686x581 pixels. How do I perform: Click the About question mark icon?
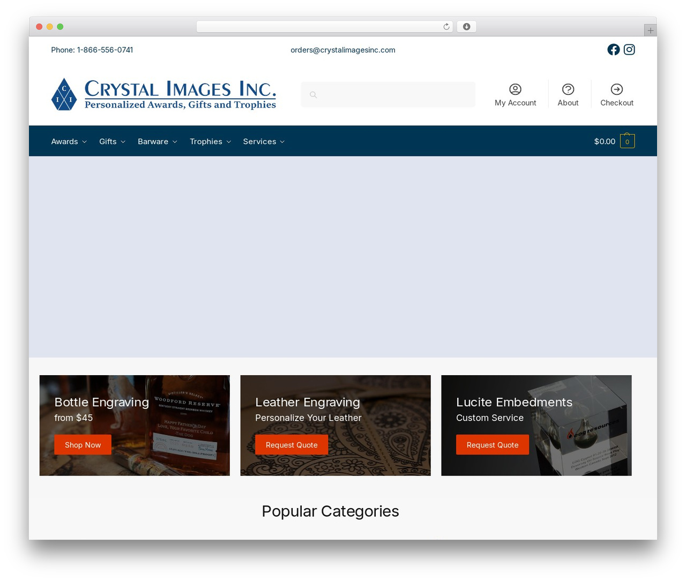(568, 89)
